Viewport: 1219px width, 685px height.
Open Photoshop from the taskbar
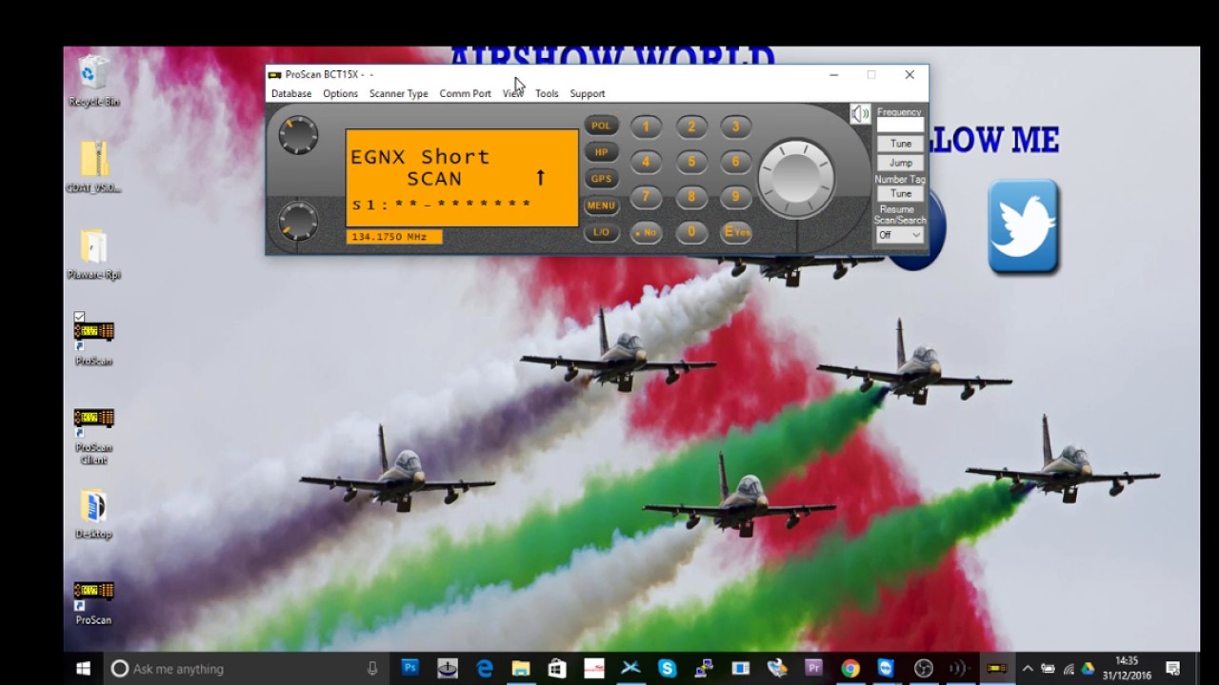410,669
